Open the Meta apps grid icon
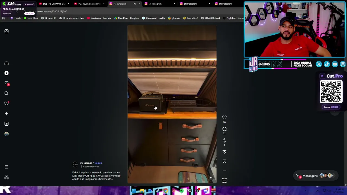 click(x=7, y=177)
